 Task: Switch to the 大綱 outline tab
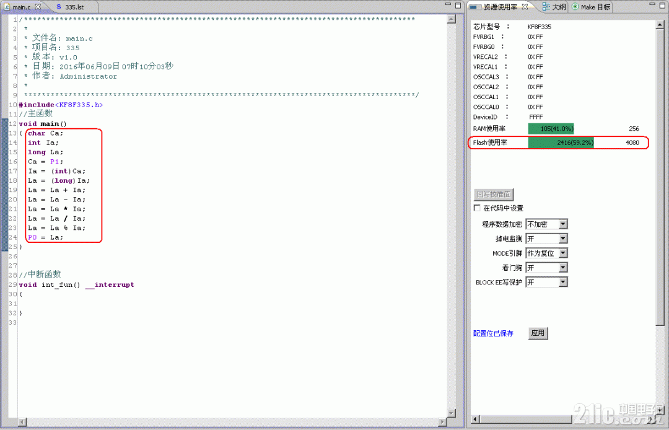point(554,7)
